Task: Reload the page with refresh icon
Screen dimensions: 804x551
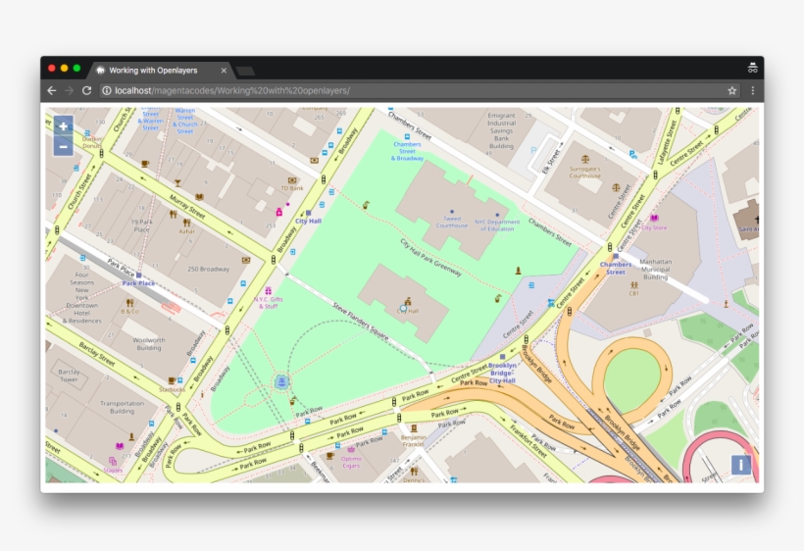Action: 86,90
